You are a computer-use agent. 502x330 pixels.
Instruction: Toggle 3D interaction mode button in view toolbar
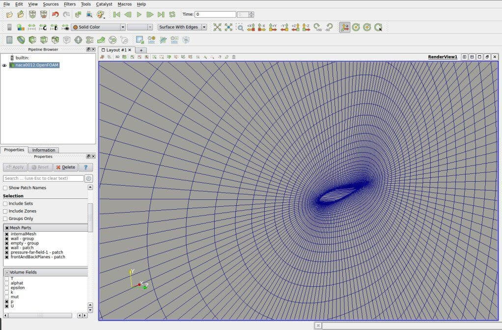(x=117, y=57)
